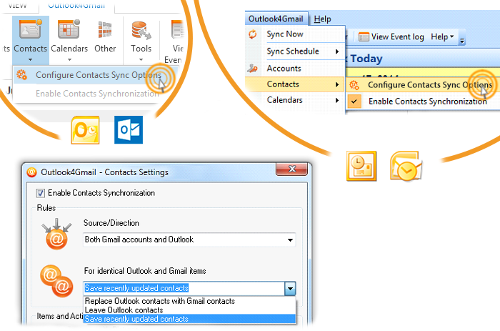Image resolution: width=500 pixels, height=331 pixels.
Task: Open the Other ribbon button
Action: [105, 36]
